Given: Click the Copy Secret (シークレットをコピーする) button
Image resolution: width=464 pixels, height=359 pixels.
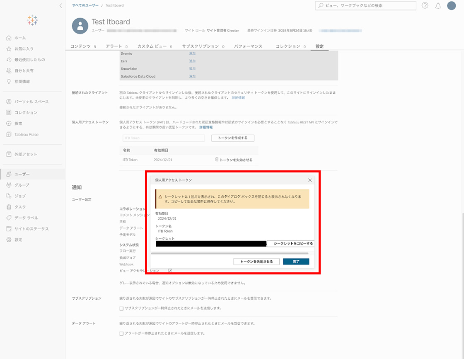Looking at the screenshot, I should coord(293,243).
